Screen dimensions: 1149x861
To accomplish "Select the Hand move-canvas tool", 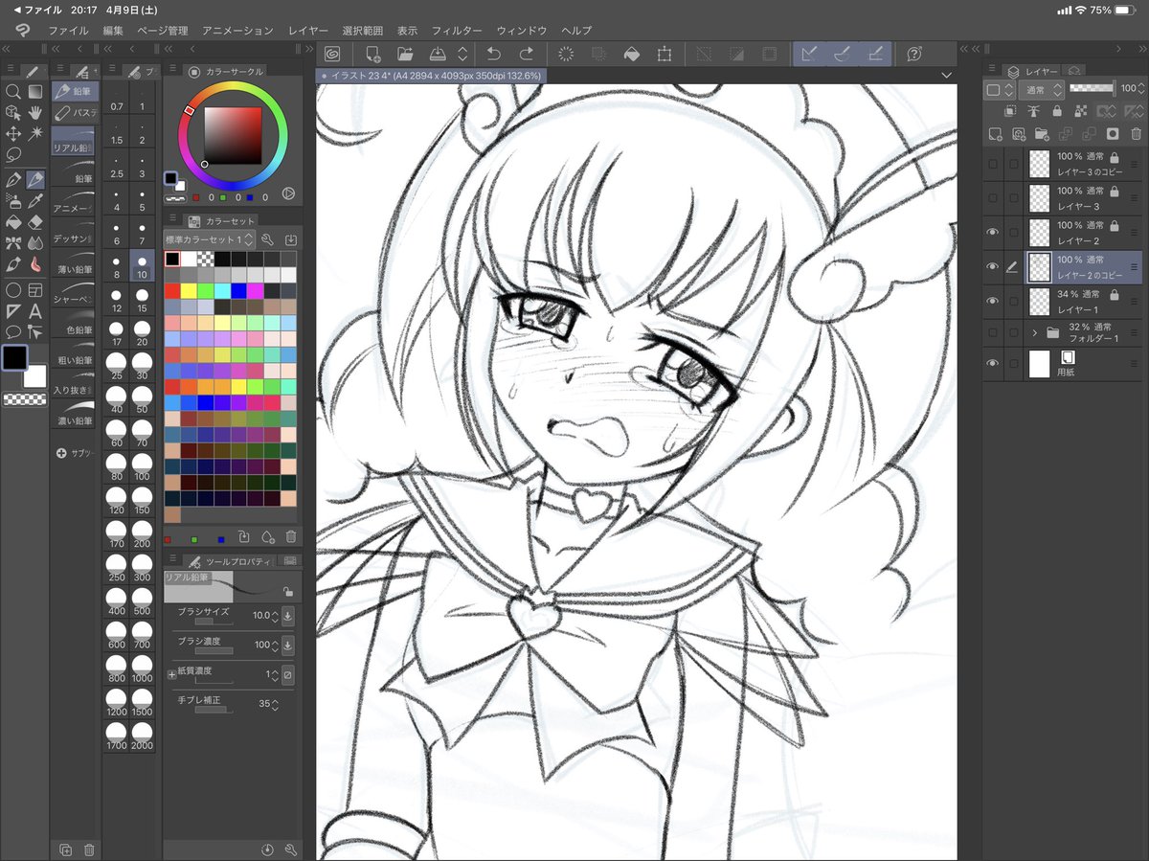I will [35, 113].
